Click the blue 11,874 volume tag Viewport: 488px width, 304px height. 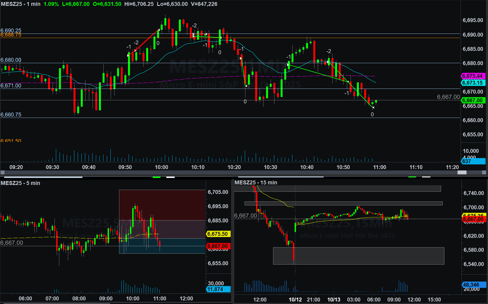tap(218, 289)
